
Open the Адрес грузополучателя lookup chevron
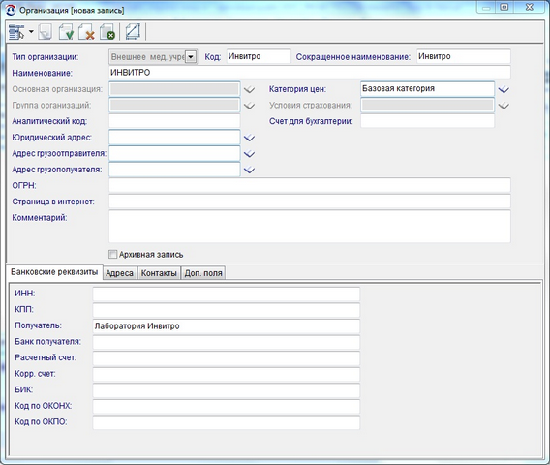point(249,170)
